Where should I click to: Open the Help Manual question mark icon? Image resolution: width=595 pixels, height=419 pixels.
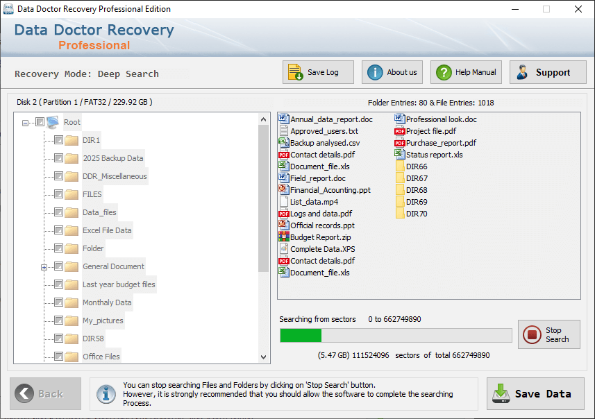click(444, 72)
